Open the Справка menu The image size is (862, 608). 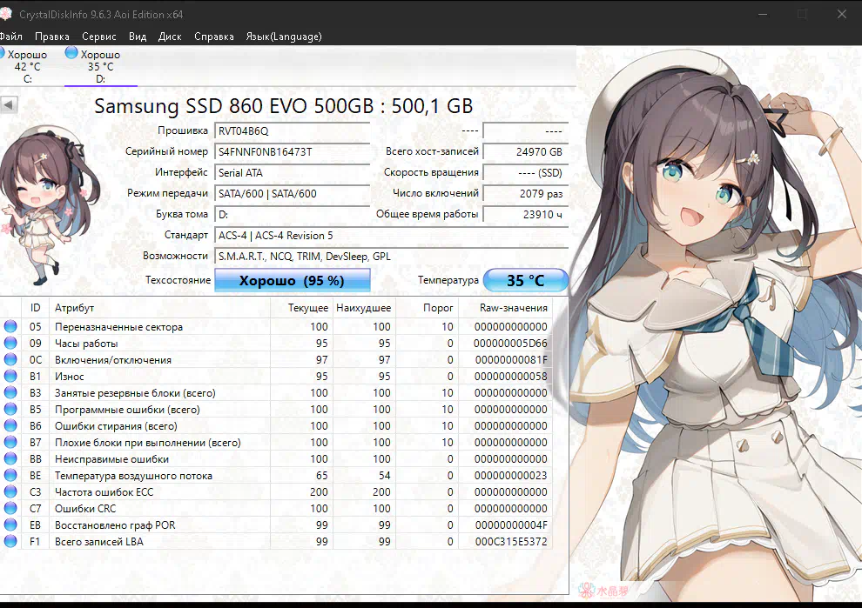pyautogui.click(x=214, y=37)
